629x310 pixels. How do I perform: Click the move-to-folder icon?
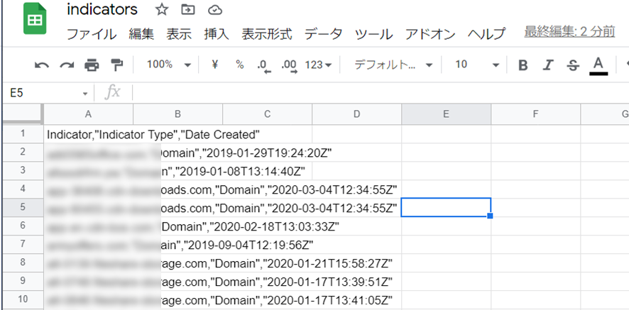[x=187, y=10]
